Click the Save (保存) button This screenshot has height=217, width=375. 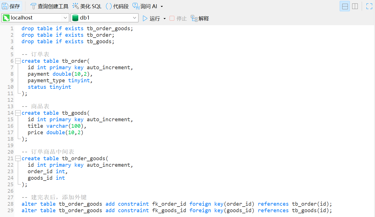click(11, 6)
